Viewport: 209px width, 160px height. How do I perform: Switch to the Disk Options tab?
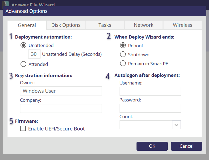click(66, 25)
